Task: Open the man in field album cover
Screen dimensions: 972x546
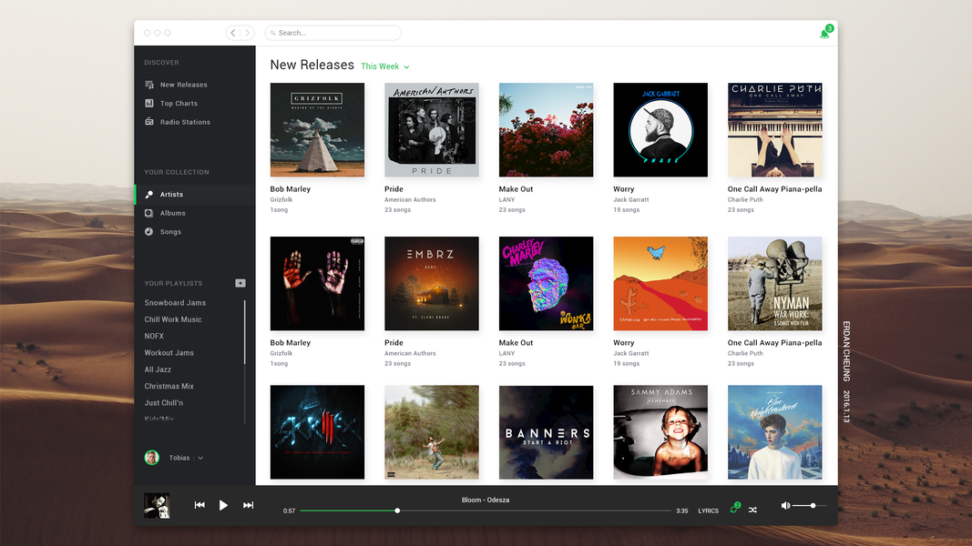Action: coord(432,432)
